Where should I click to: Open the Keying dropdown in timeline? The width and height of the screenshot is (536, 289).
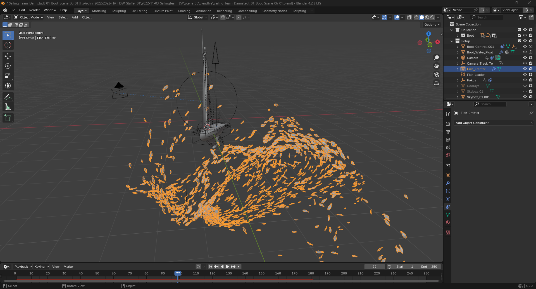pyautogui.click(x=41, y=267)
